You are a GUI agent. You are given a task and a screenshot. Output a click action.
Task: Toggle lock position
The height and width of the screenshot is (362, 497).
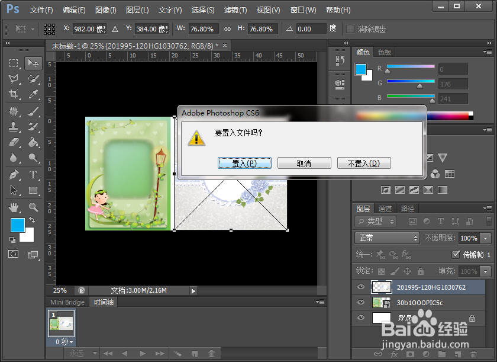[407, 271]
